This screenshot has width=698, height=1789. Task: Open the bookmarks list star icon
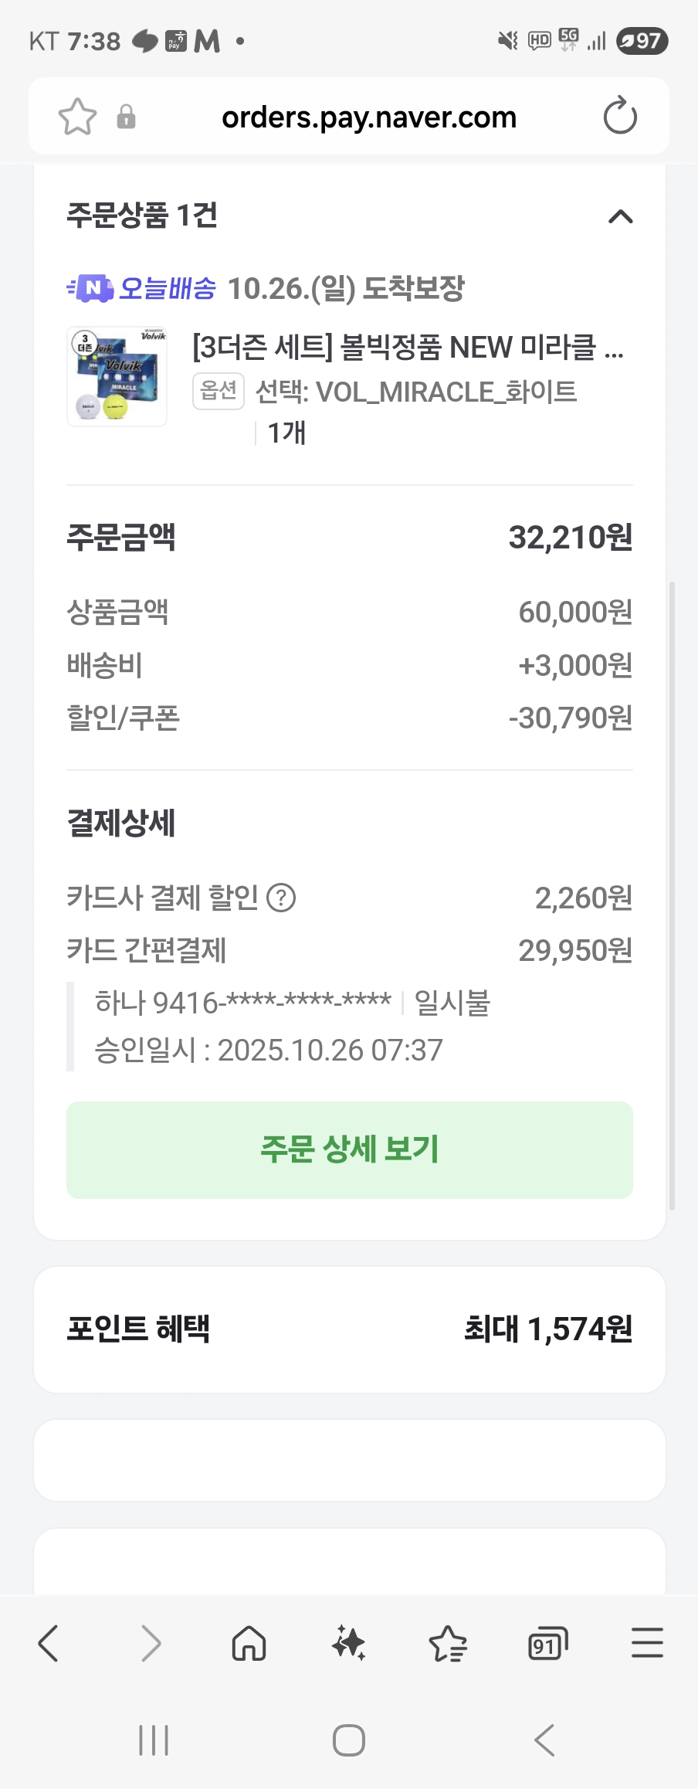[448, 1643]
